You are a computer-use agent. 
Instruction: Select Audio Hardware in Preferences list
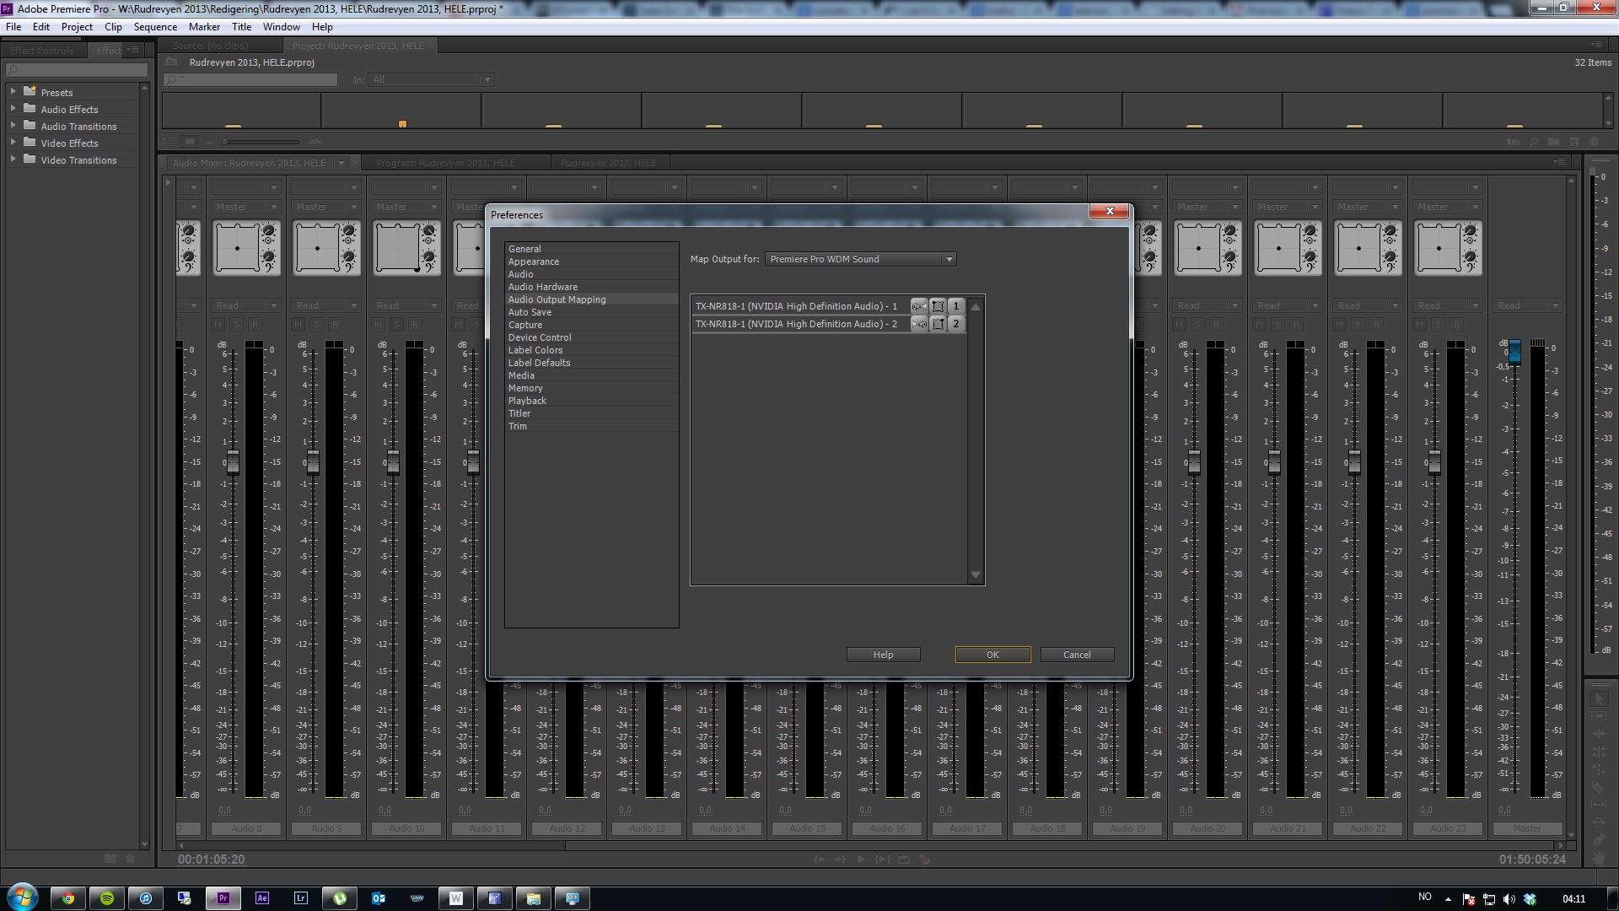(x=591, y=287)
